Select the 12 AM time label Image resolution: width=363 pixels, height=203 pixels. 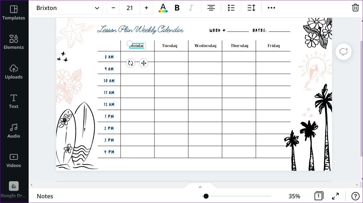(x=109, y=105)
